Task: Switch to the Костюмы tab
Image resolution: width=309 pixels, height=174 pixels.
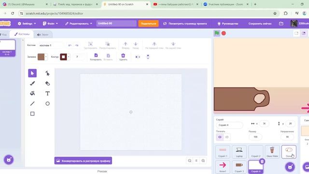Action: (x=22, y=34)
